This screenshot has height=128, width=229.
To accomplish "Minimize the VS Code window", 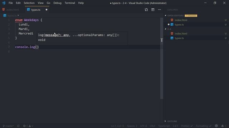I will [x=205, y=3].
